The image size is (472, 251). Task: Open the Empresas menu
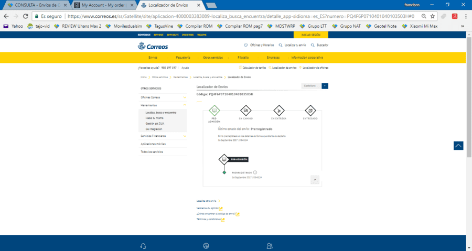pos(273,58)
